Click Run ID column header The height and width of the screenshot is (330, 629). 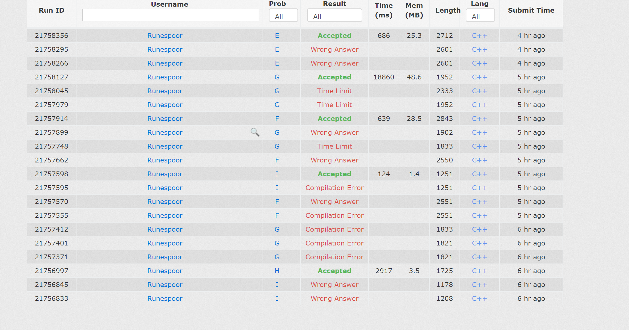click(x=51, y=10)
